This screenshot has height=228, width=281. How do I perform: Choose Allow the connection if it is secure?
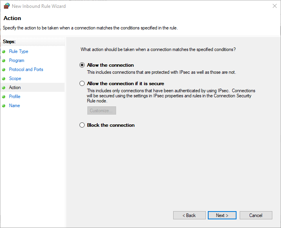[82, 84]
